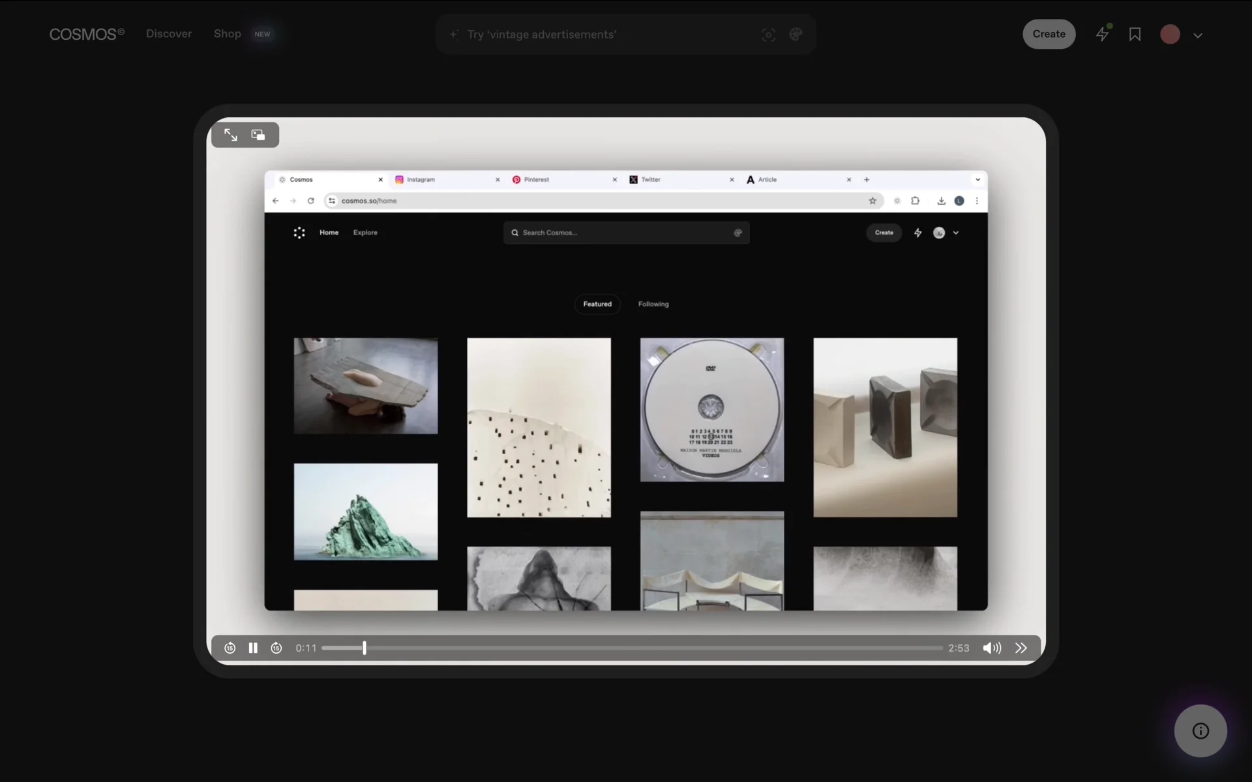Click the red profile avatar
Viewport: 1252px width, 782px height.
pos(1170,35)
